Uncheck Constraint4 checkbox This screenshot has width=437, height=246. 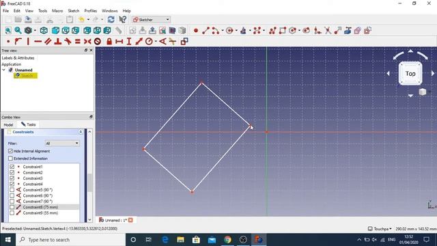click(12, 184)
